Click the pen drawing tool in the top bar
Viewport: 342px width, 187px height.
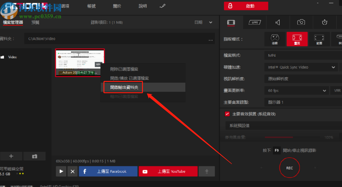pos(162,5)
